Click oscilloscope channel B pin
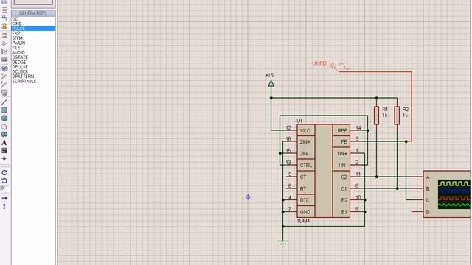Screen dimensions: 472x265 417,188
